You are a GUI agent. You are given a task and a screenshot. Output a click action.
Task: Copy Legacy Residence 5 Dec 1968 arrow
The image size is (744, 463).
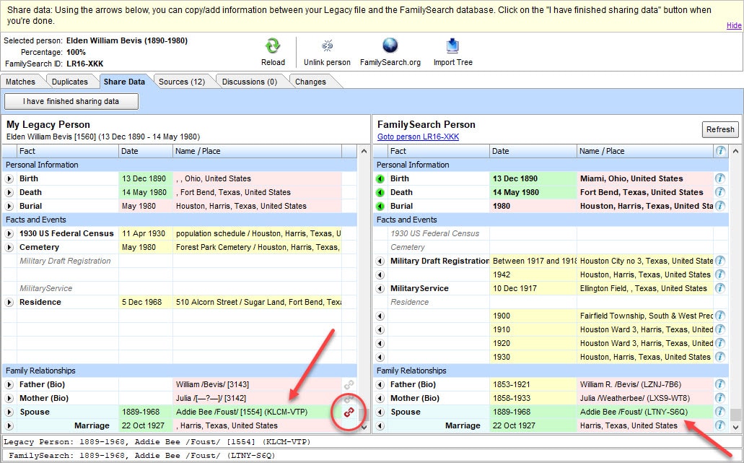pos(9,303)
